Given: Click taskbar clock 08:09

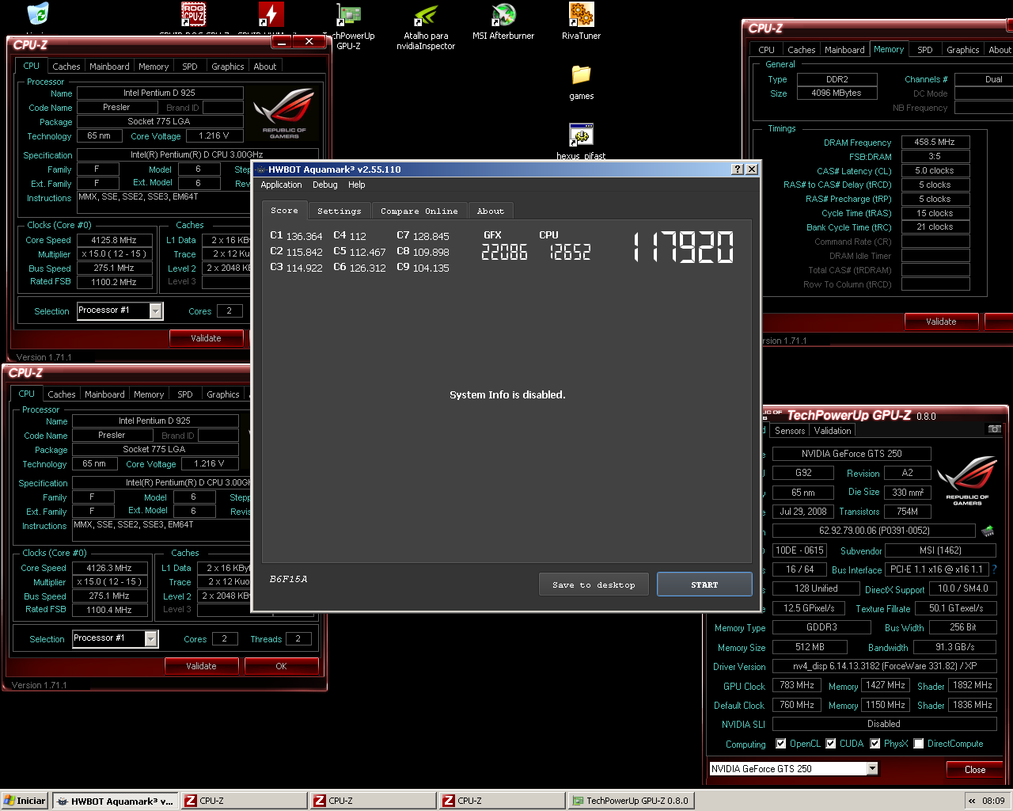Looking at the screenshot, I should tap(993, 801).
